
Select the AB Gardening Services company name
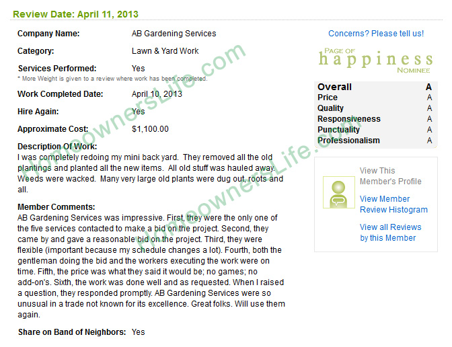pyautogui.click(x=174, y=34)
